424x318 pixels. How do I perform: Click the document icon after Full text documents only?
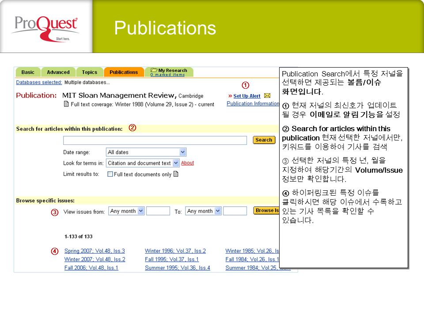coord(176,174)
